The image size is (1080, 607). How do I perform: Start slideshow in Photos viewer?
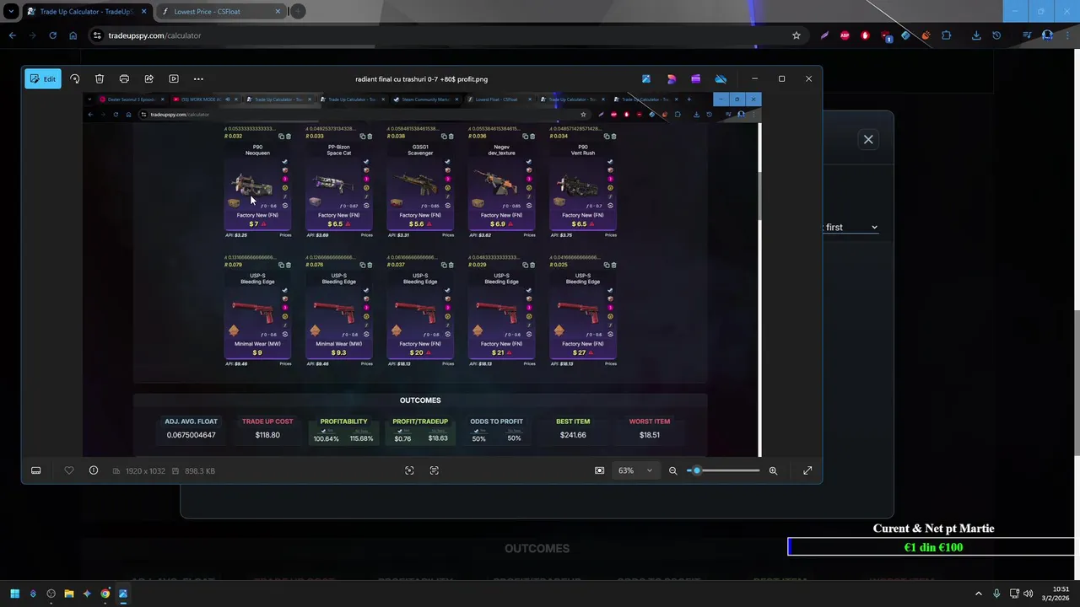pos(174,79)
